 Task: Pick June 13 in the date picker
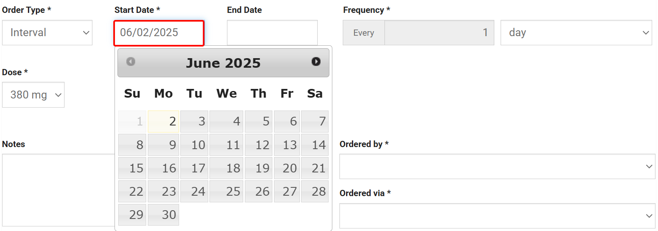click(x=287, y=145)
